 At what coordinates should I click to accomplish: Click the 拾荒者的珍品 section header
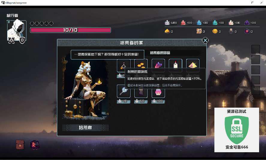coord(160,53)
